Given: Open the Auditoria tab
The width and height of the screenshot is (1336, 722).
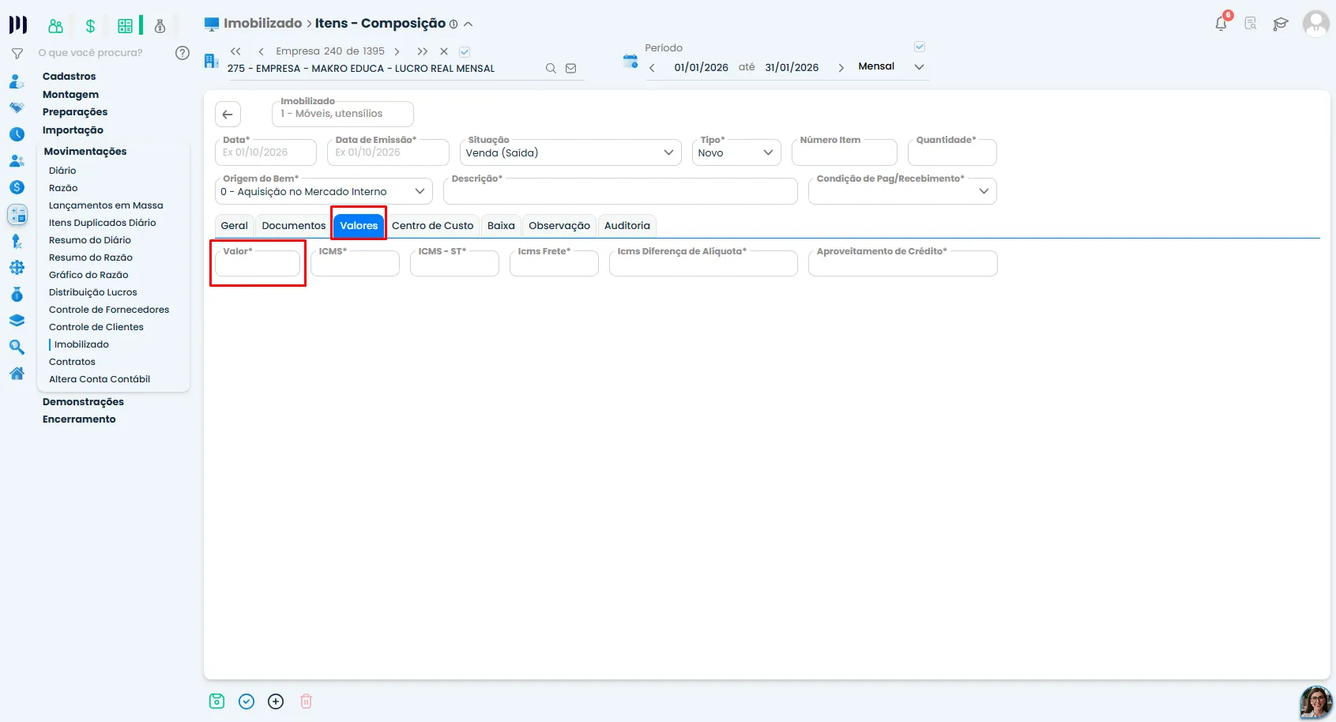Looking at the screenshot, I should [627, 226].
